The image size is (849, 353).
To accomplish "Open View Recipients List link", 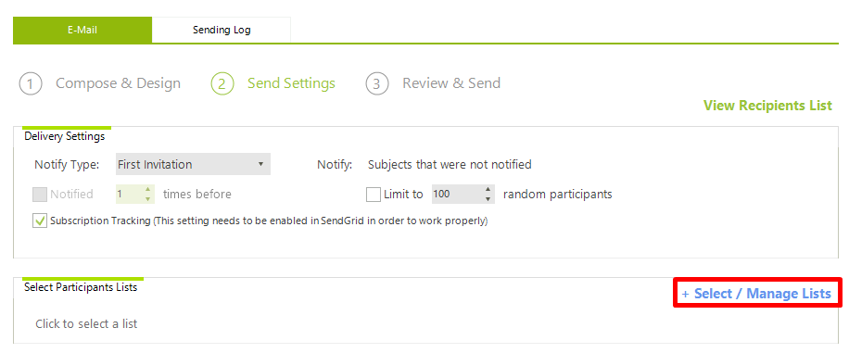I will point(767,105).
